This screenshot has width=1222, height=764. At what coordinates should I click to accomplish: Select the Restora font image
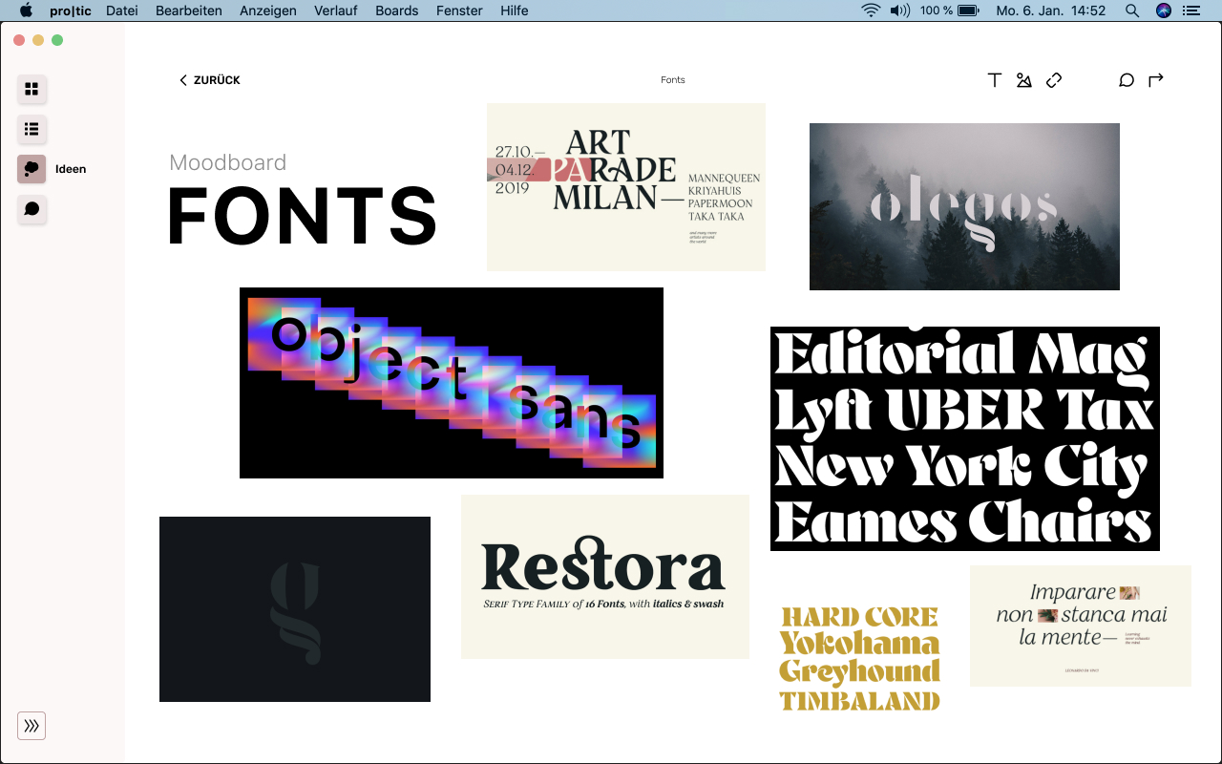[605, 577]
